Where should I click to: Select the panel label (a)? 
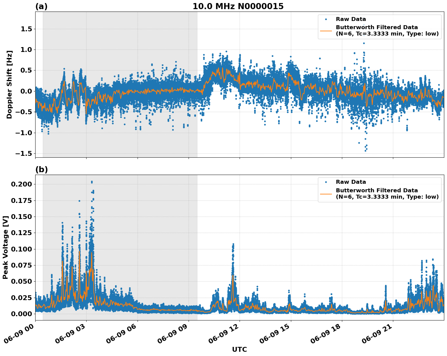pyautogui.click(x=42, y=5)
